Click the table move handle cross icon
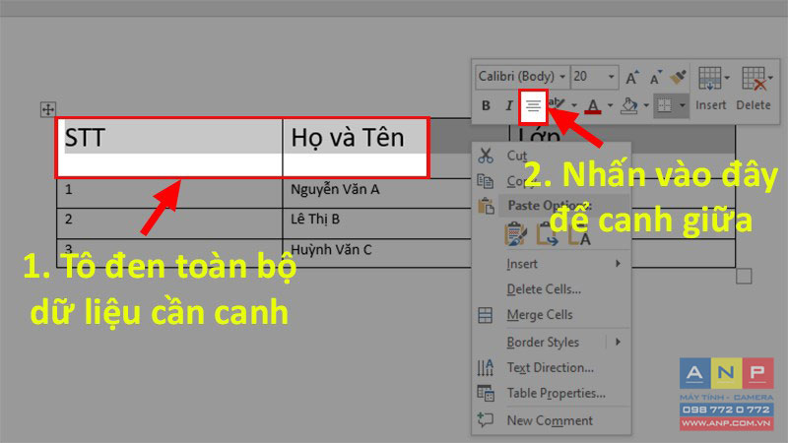Viewport: 788px width, 443px height. (x=48, y=109)
